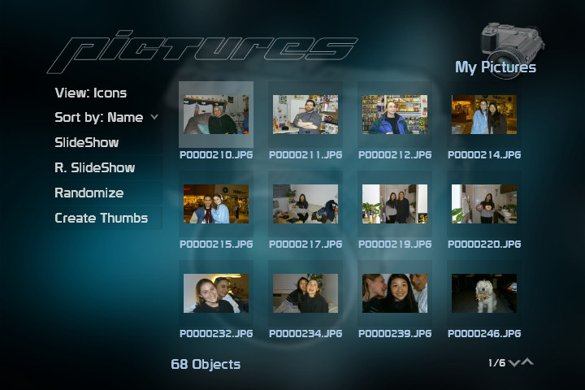Switch the View: Icons mode
The width and height of the screenshot is (585, 390).
(x=91, y=93)
